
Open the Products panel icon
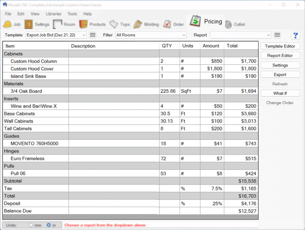[93, 24]
